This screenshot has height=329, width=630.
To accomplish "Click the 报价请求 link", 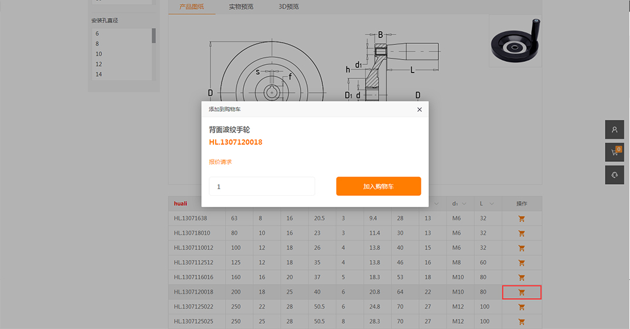I will point(220,162).
